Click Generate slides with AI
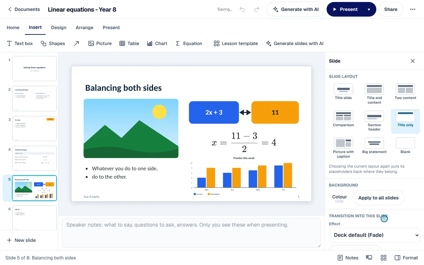Viewport: 424px width, 265px height. tap(295, 43)
